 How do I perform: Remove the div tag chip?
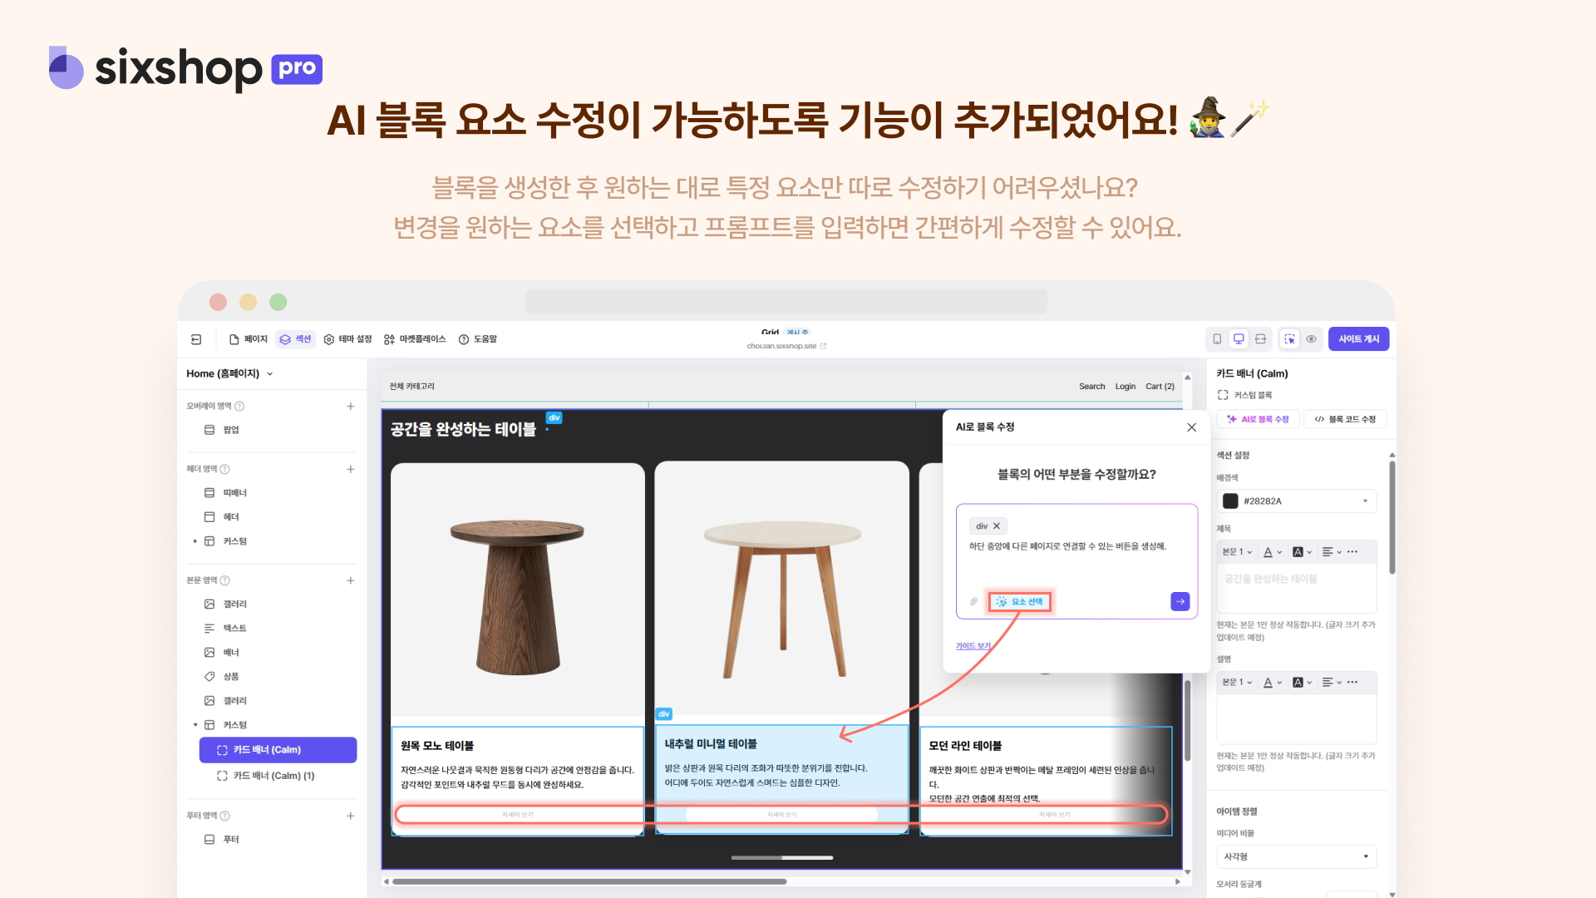click(997, 526)
